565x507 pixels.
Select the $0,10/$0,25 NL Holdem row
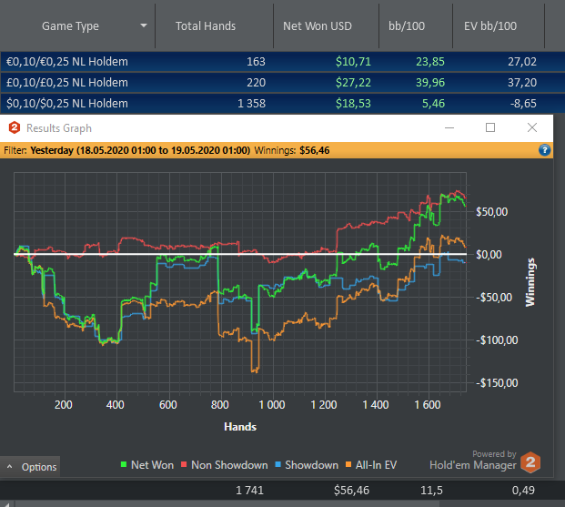pyautogui.click(x=282, y=104)
